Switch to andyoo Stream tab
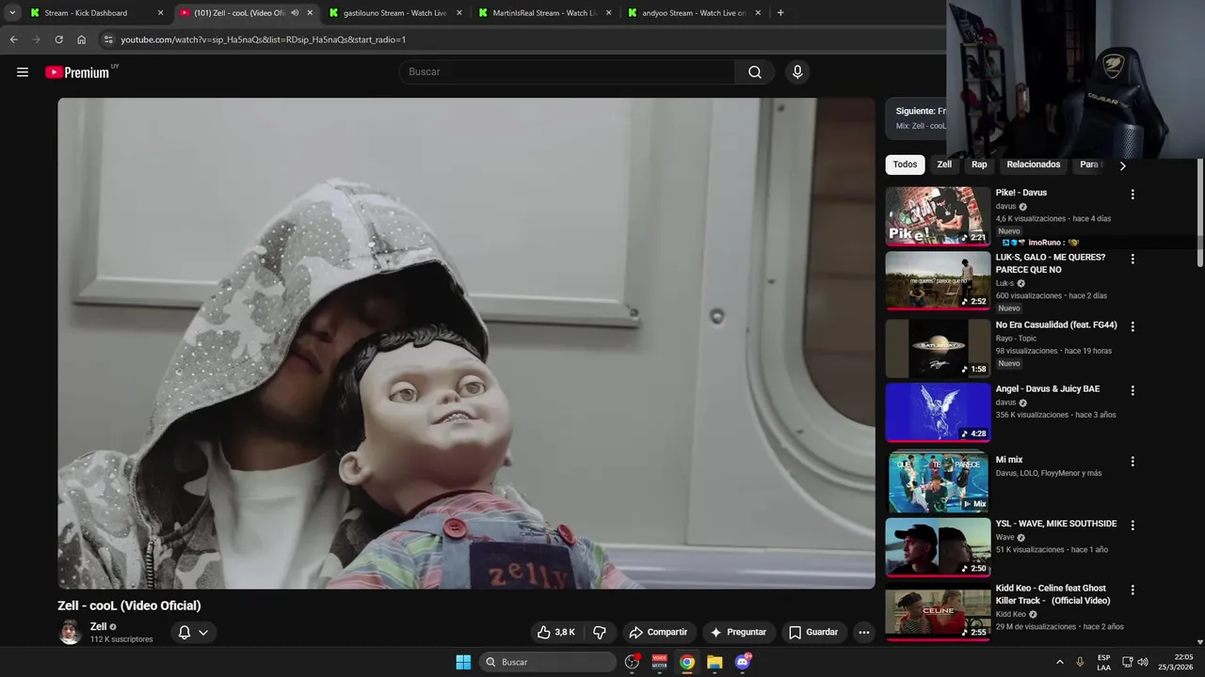The height and width of the screenshot is (677, 1205). (x=694, y=13)
